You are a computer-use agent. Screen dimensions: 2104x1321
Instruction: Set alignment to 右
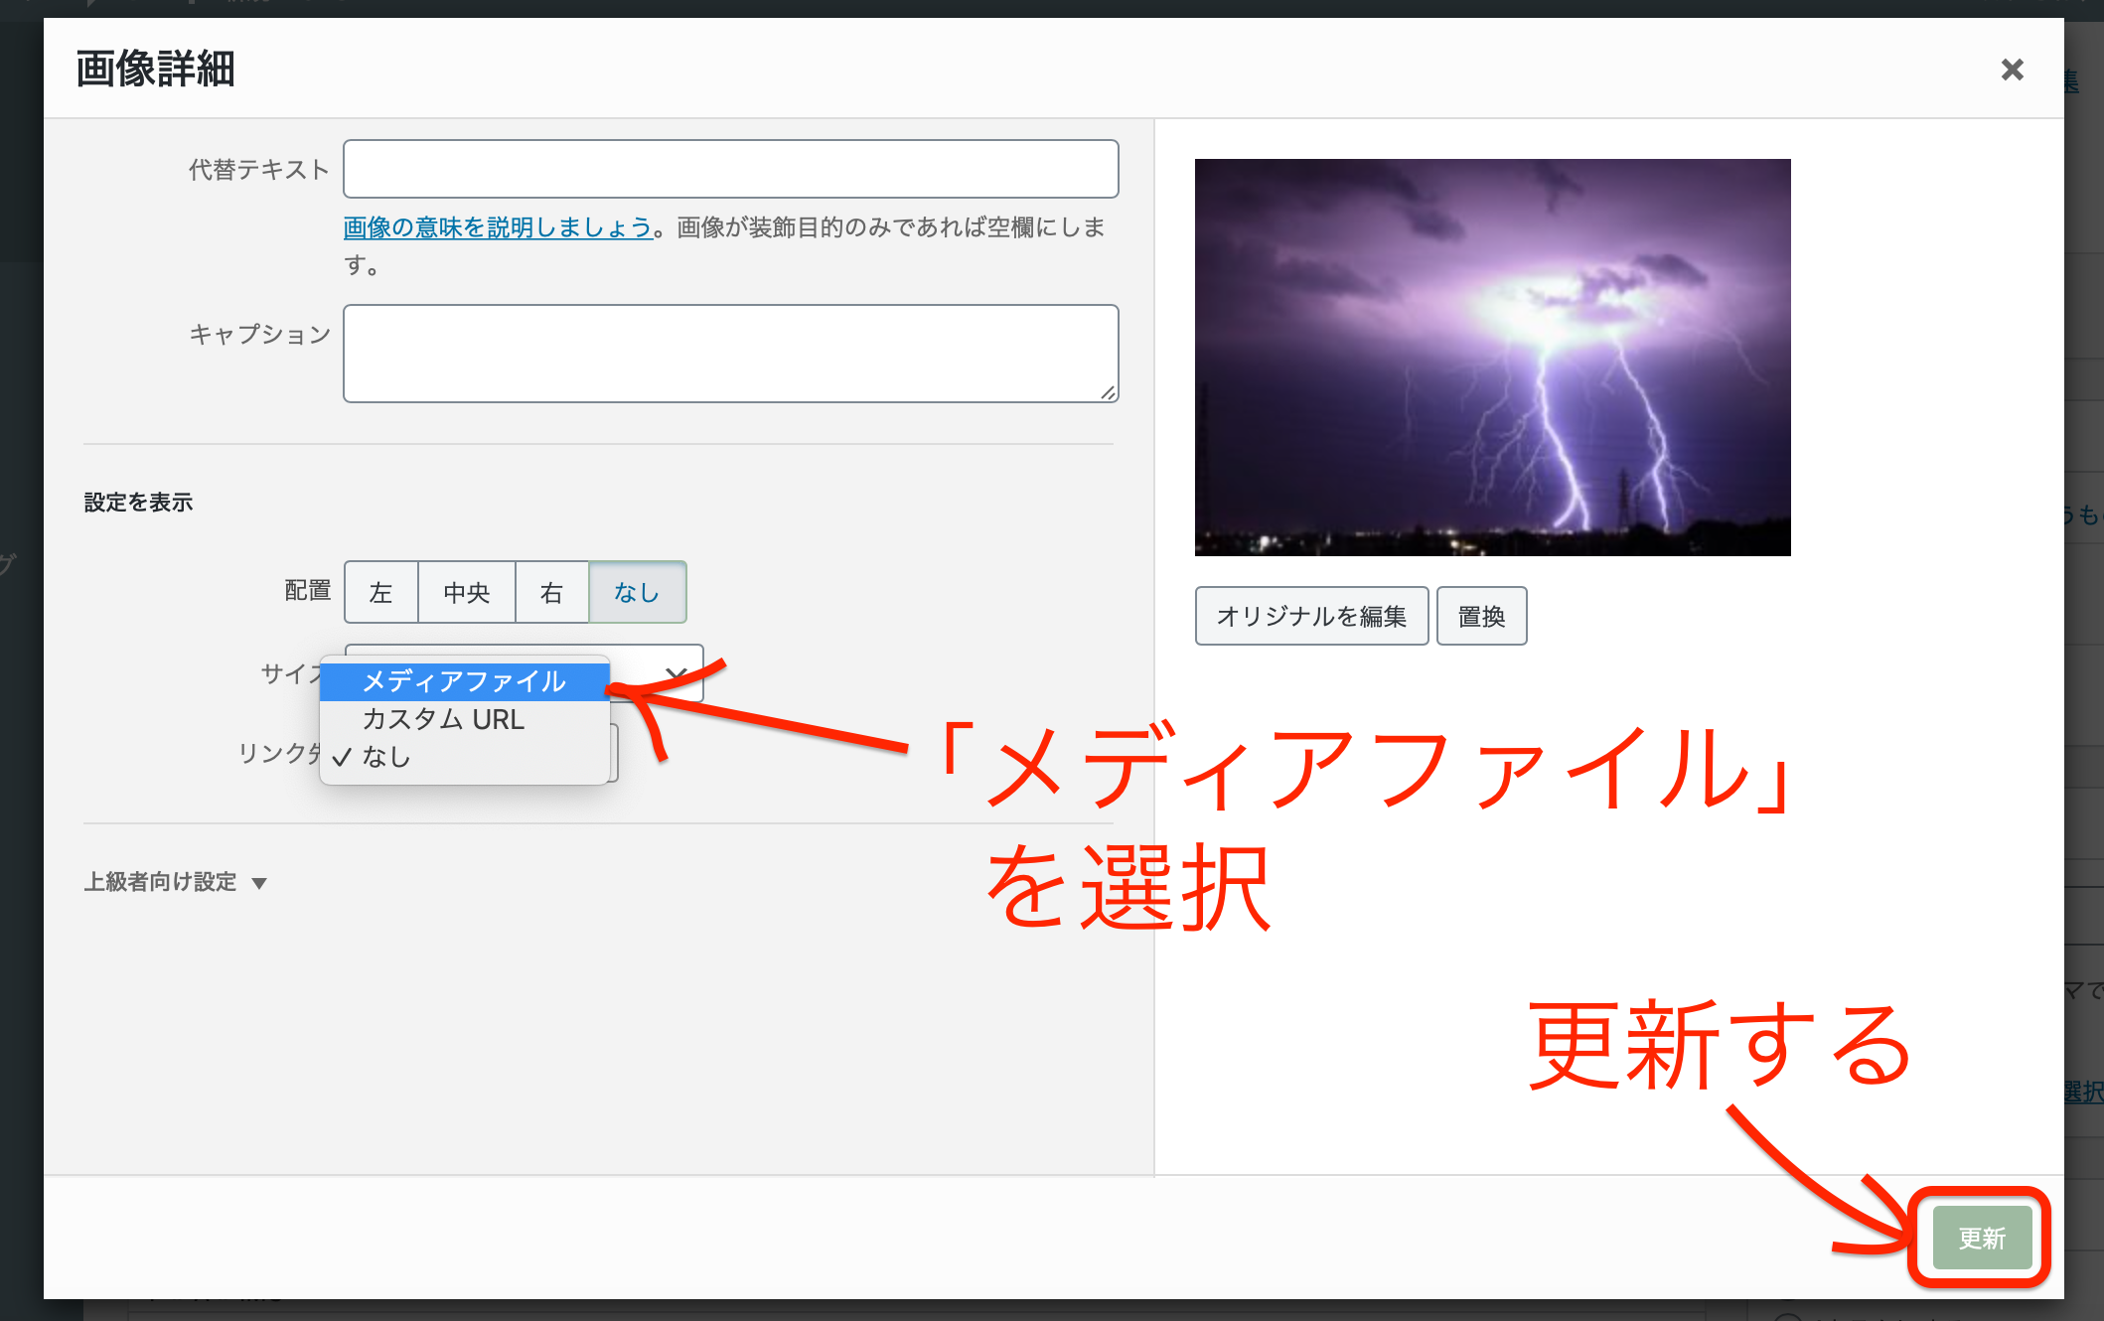pos(551,593)
